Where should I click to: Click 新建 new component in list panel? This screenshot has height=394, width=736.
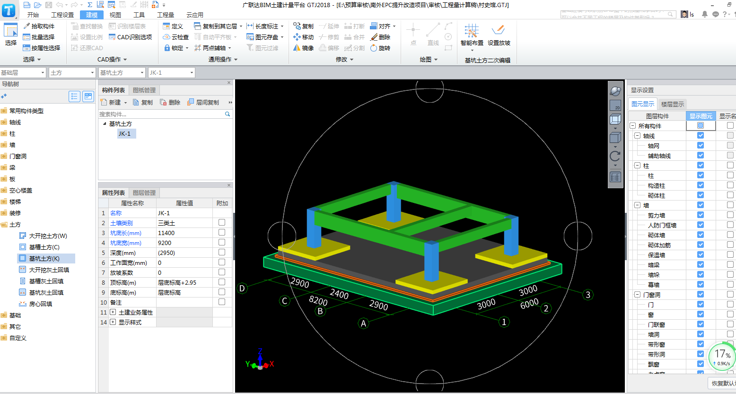114,102
